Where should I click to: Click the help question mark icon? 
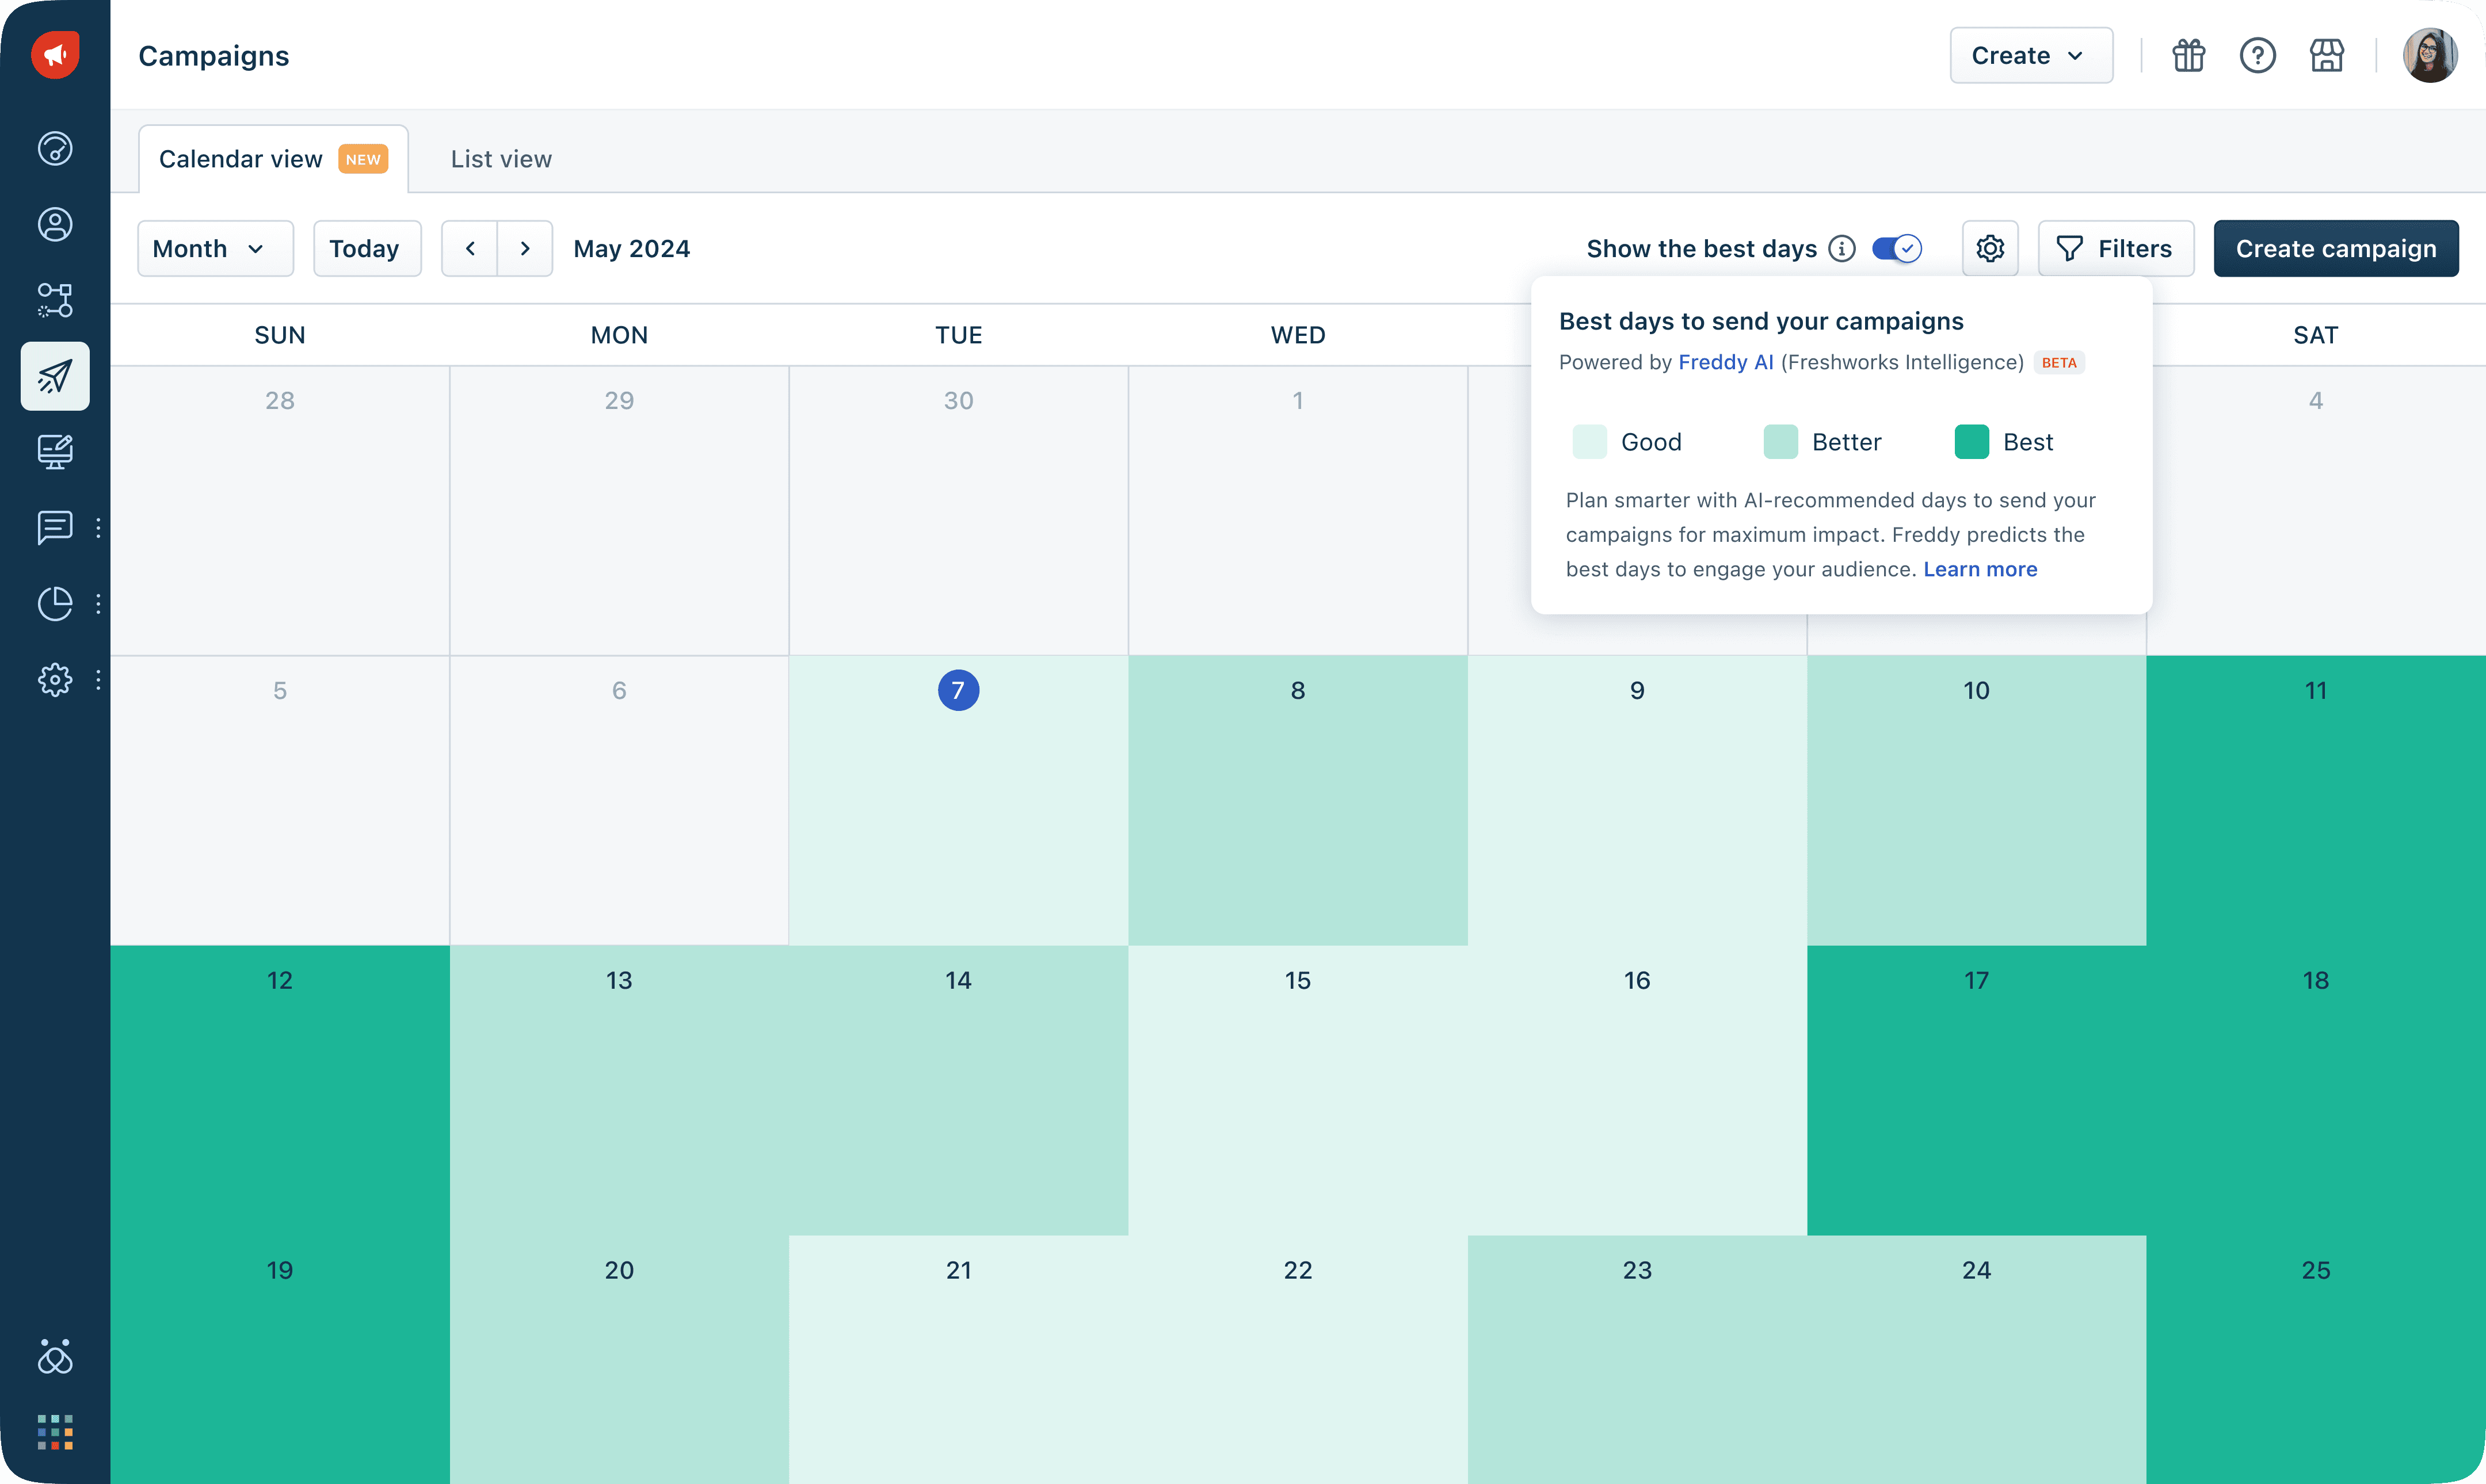pos(2257,55)
